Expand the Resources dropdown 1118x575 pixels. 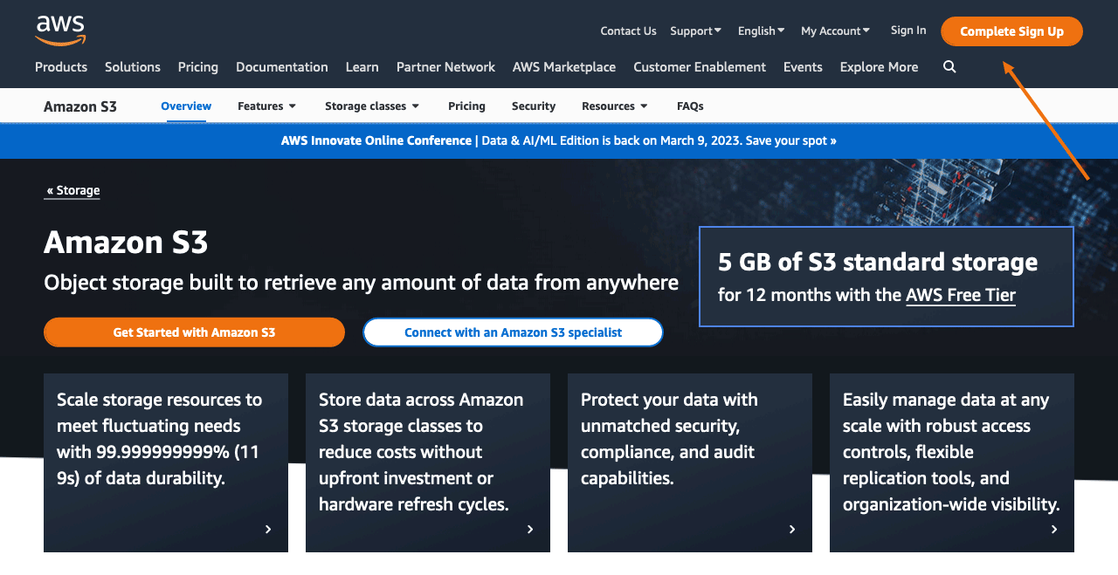click(x=614, y=106)
